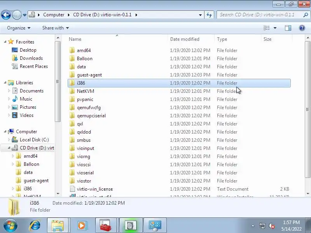Viewport: 311px width, 233px height.
Task: Show hidden tray icons arrow
Action: coord(253,226)
